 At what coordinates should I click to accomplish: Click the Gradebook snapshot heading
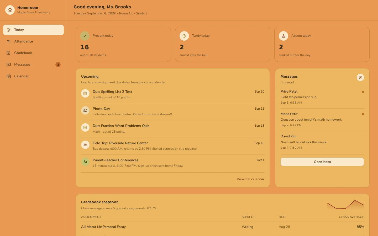(99, 202)
